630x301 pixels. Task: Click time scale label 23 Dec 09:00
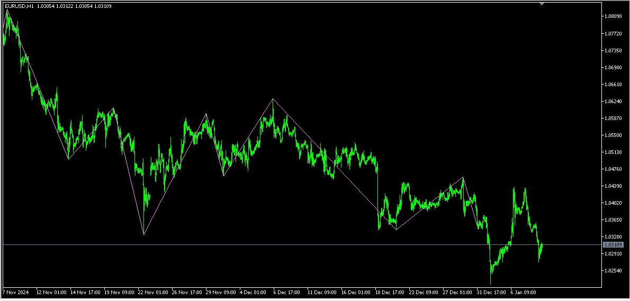424,292
